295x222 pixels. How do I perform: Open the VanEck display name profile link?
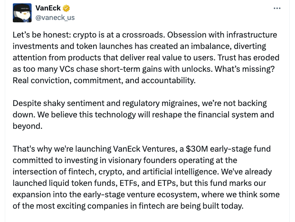[48, 8]
